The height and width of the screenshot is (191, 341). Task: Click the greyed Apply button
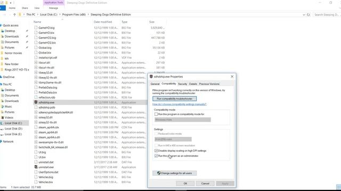[225, 184]
